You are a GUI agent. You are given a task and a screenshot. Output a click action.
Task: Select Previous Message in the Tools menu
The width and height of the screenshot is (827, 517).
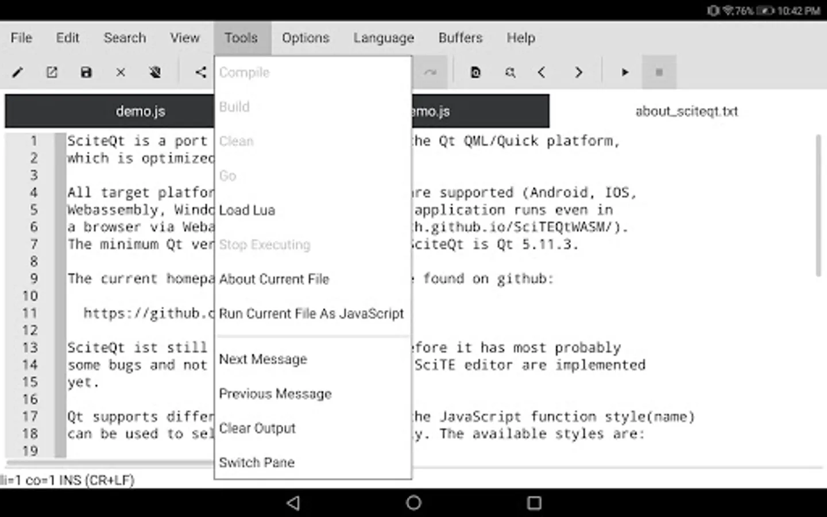(313, 394)
